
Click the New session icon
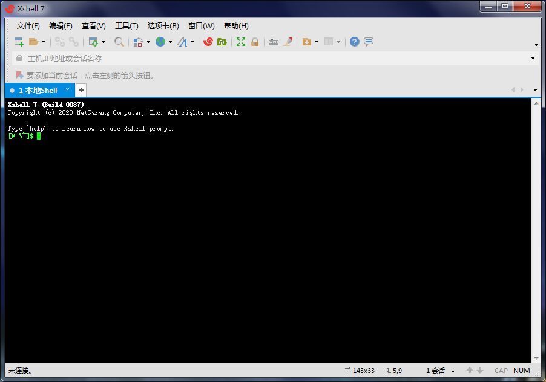point(19,42)
